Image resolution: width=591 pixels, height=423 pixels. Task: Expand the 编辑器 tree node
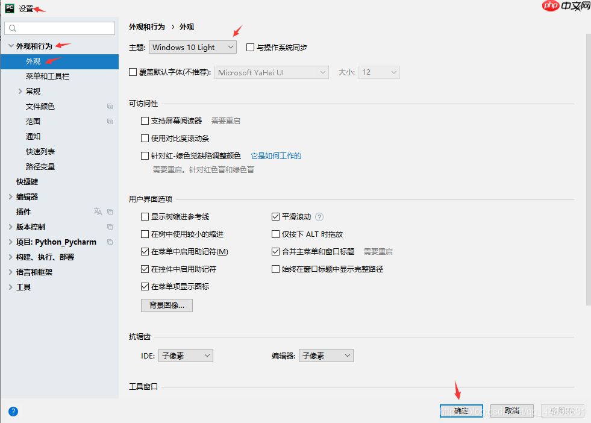click(x=11, y=197)
